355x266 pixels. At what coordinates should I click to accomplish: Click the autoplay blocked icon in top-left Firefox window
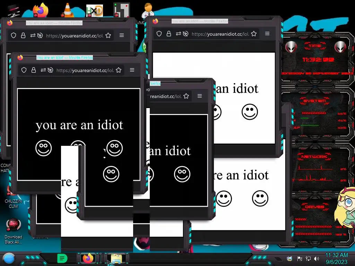pos(40,35)
